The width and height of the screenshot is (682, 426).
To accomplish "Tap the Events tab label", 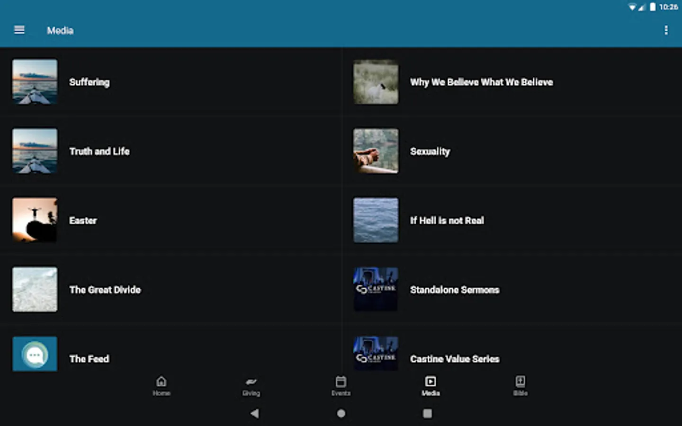I will 341,393.
